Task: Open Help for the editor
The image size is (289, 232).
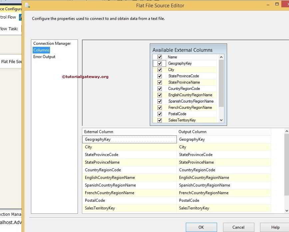Action: (275, 227)
